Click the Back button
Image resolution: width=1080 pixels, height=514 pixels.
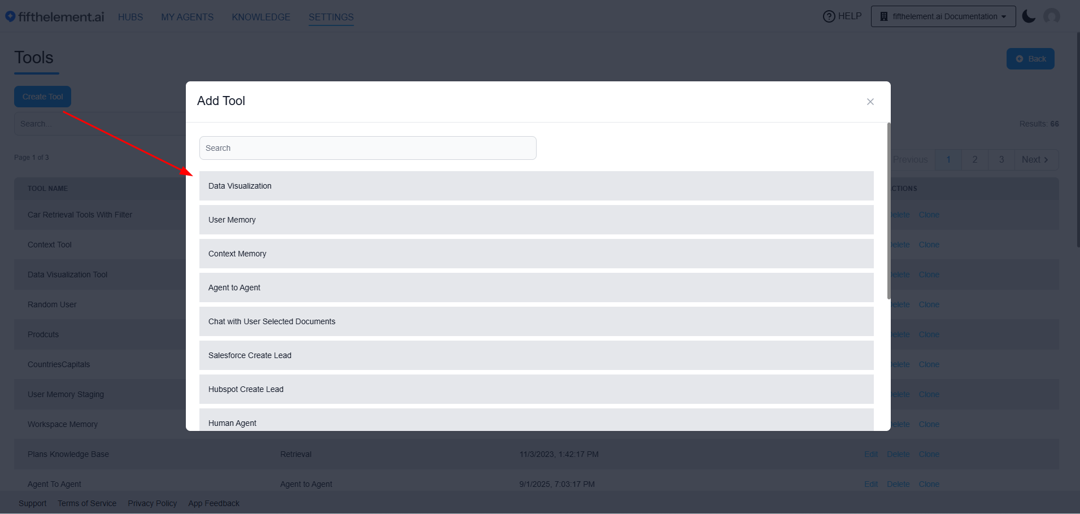click(x=1030, y=59)
